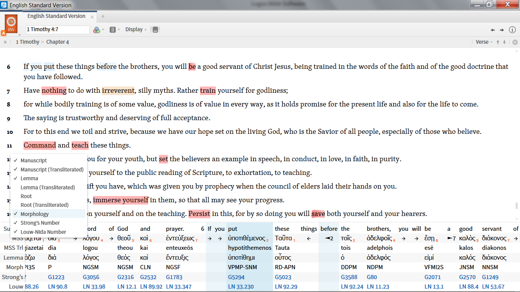This screenshot has width=520, height=292.
Task: Click morphology code VPMP-SNM
Action: (x=242, y=267)
